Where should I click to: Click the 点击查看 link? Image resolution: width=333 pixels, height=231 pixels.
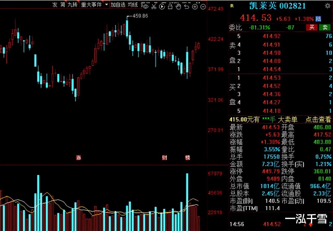click(x=318, y=119)
